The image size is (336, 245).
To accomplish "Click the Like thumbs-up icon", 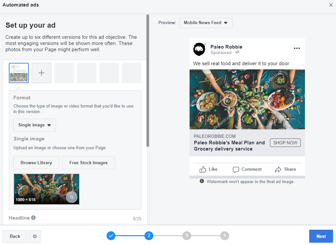I will (203, 169).
